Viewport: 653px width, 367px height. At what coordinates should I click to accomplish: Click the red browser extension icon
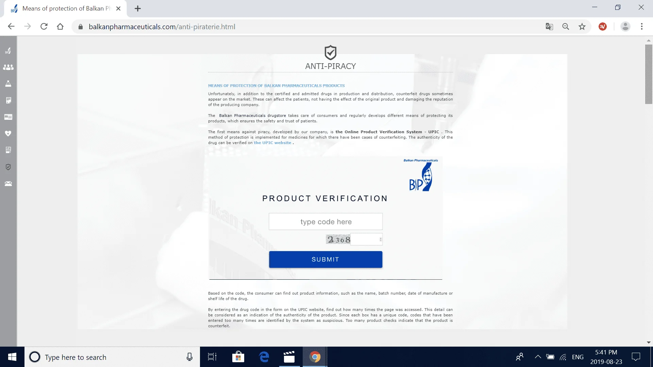pyautogui.click(x=603, y=27)
